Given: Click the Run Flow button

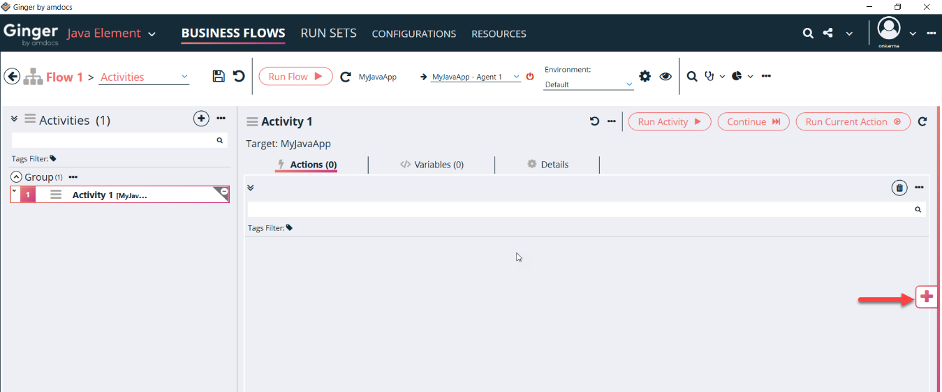Looking at the screenshot, I should click(295, 77).
